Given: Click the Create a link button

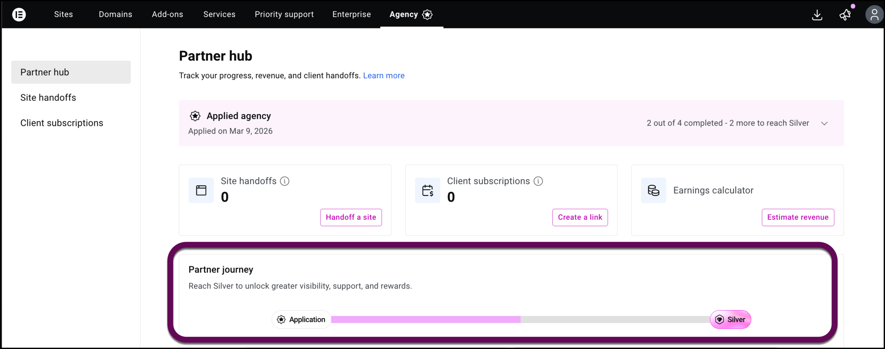Looking at the screenshot, I should click(x=580, y=218).
